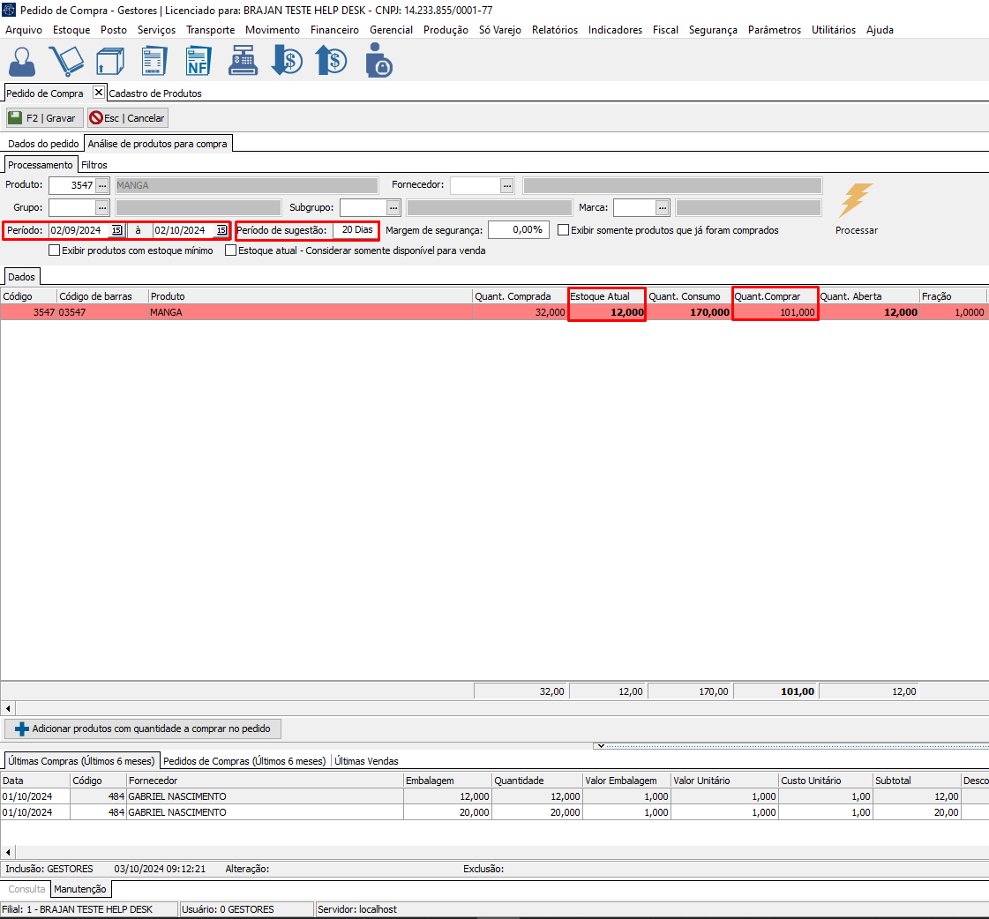
Task: Click the money up-arrow toolbar icon
Action: pos(331,61)
